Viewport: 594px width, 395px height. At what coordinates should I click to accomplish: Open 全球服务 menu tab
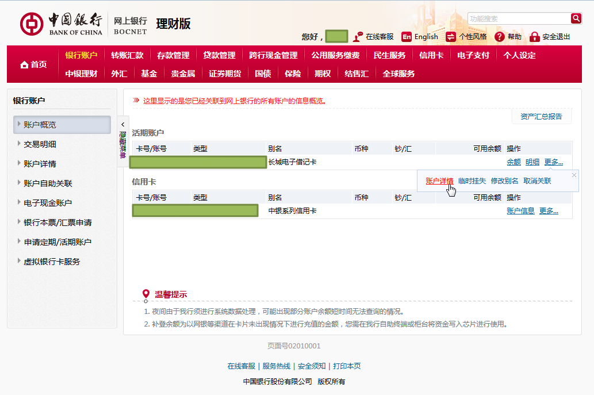click(x=398, y=74)
